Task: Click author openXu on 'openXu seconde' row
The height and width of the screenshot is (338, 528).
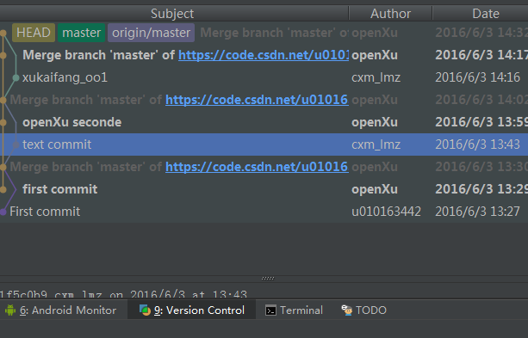Action: (375, 122)
